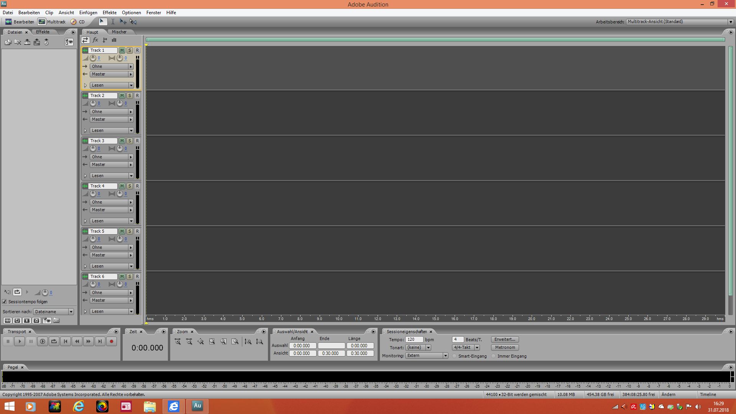Open Track 3 Lesen automation dropdown

click(112, 176)
